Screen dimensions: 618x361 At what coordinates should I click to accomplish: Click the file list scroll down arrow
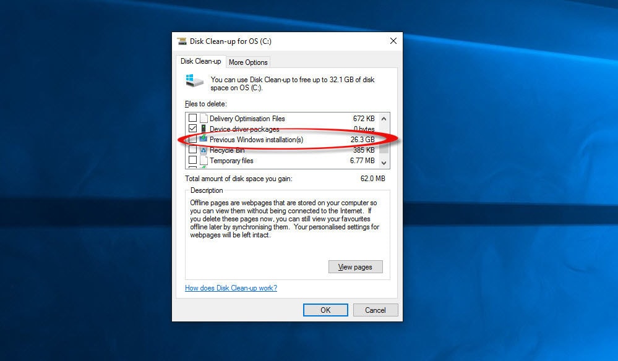click(384, 163)
